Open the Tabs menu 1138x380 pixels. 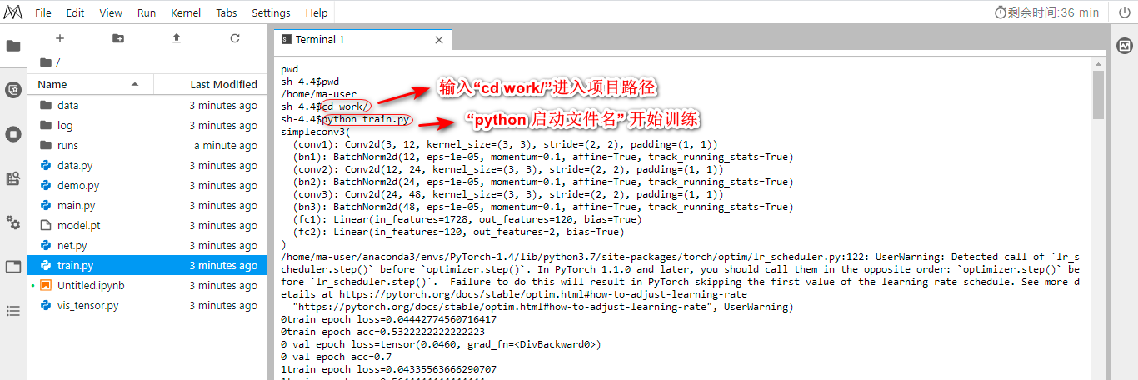(226, 12)
